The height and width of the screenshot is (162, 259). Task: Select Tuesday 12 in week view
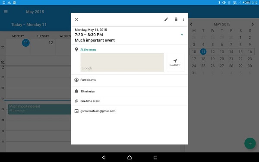point(51,43)
